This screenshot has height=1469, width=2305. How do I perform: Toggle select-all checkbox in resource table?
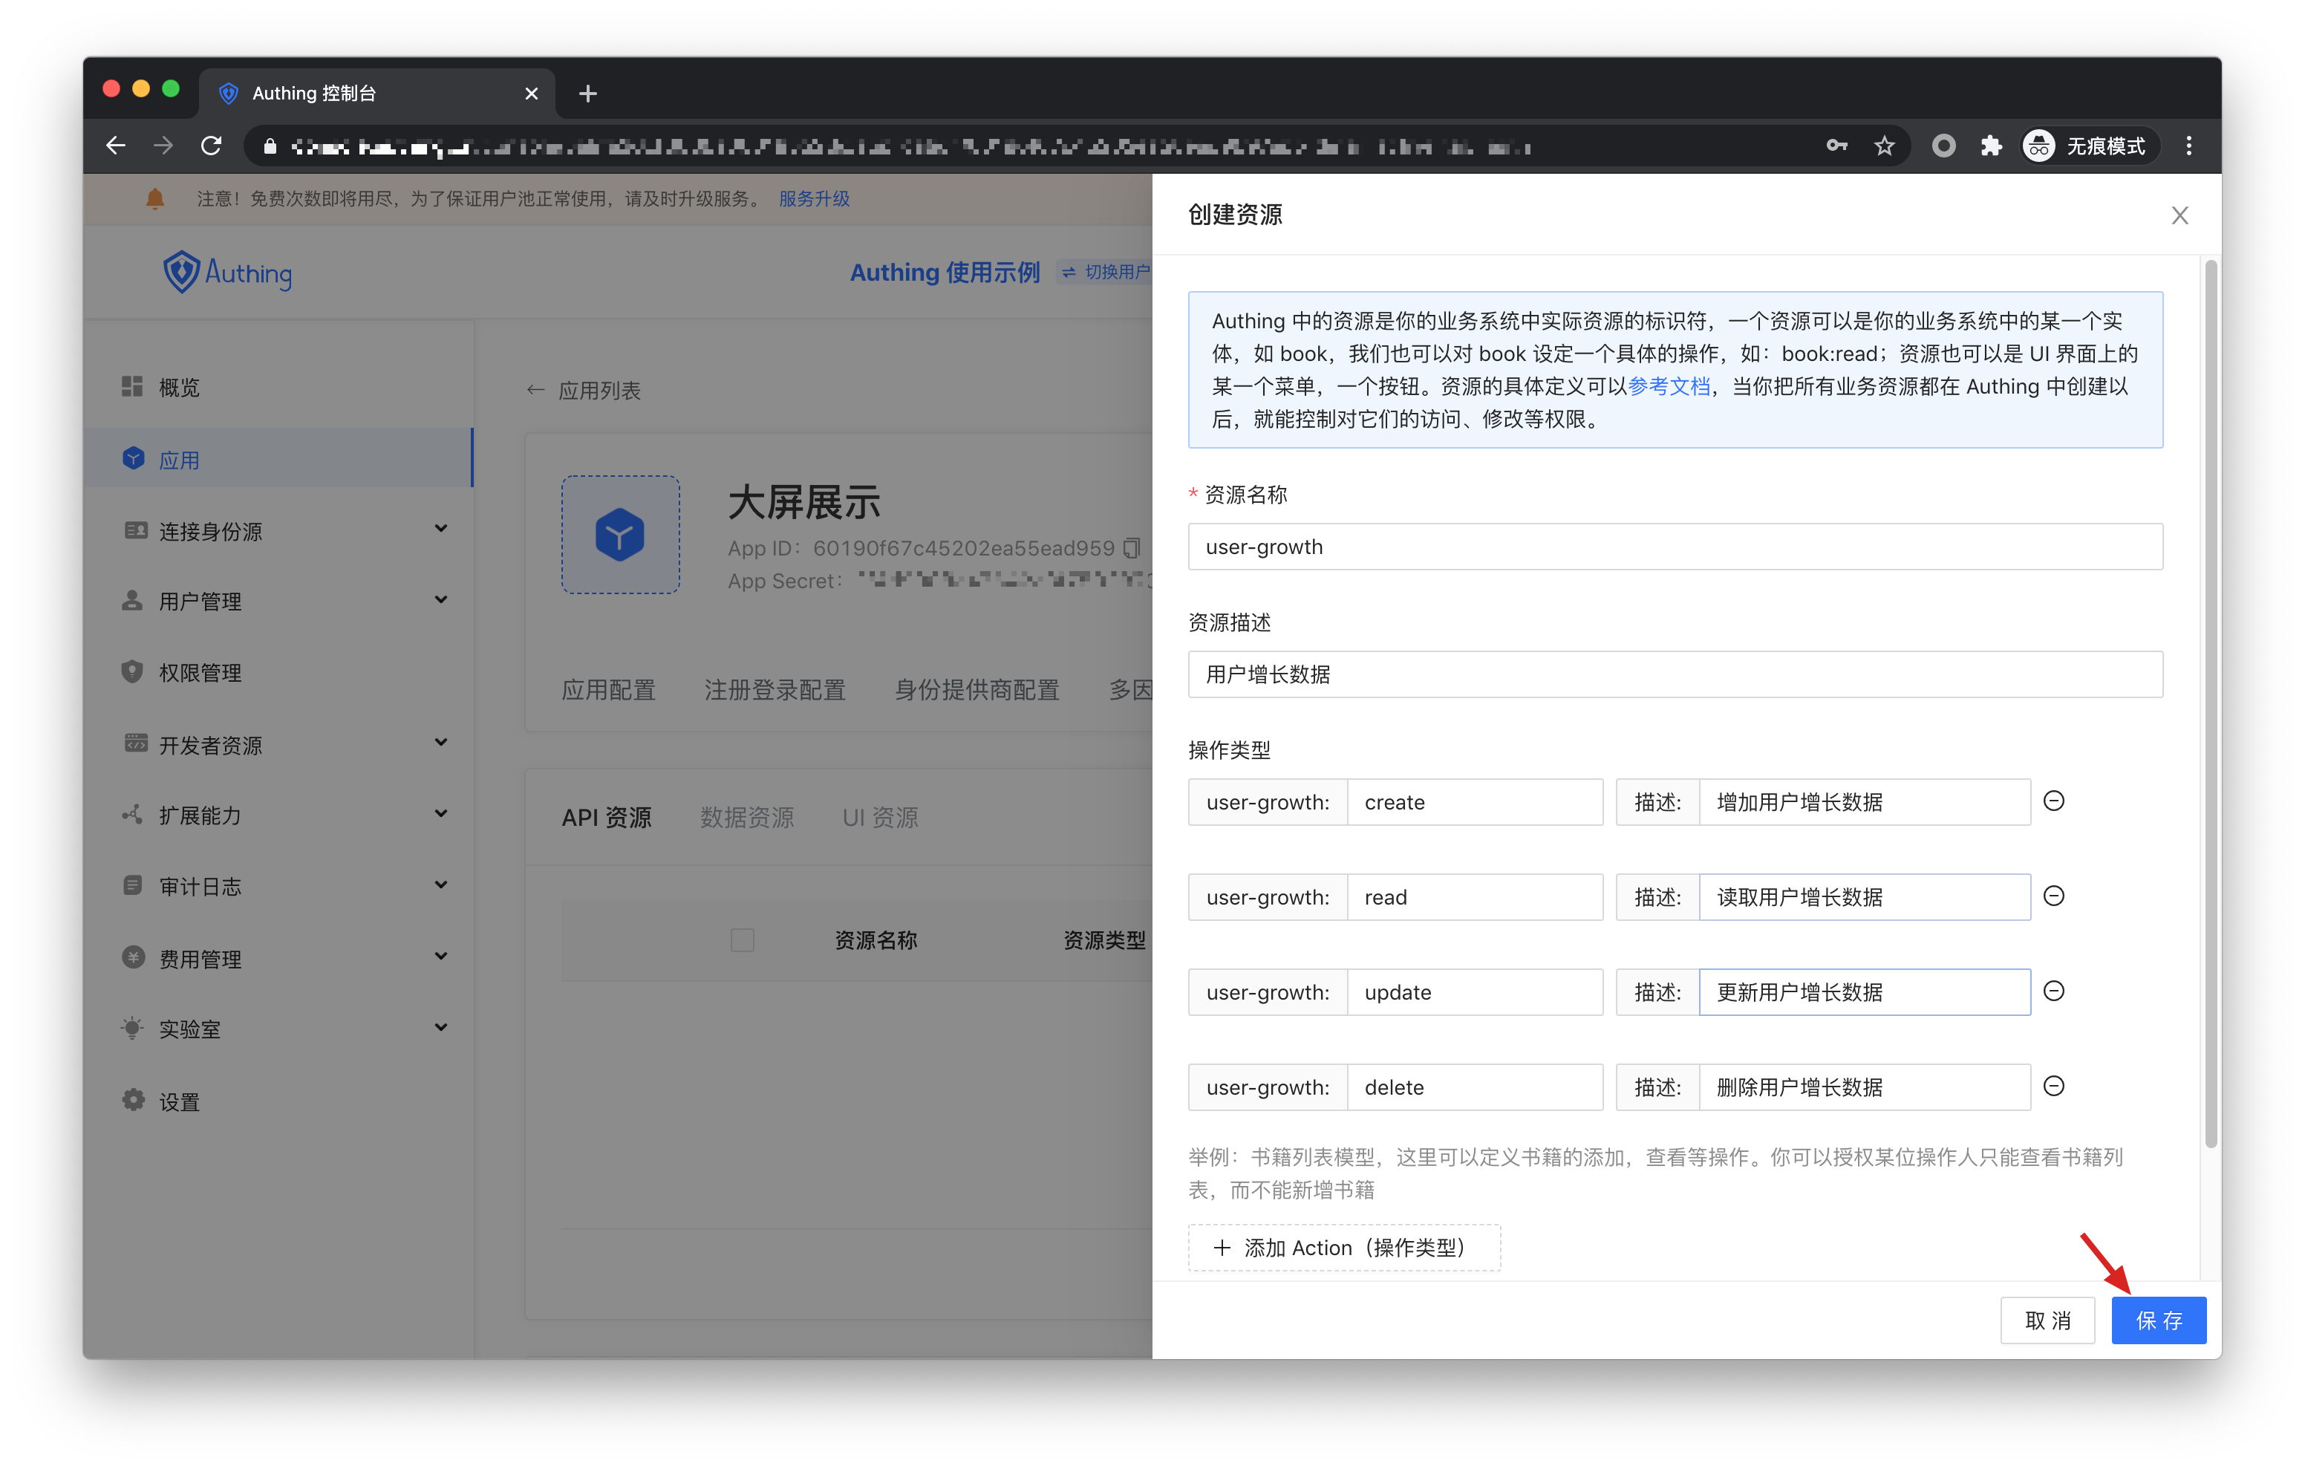tap(742, 940)
